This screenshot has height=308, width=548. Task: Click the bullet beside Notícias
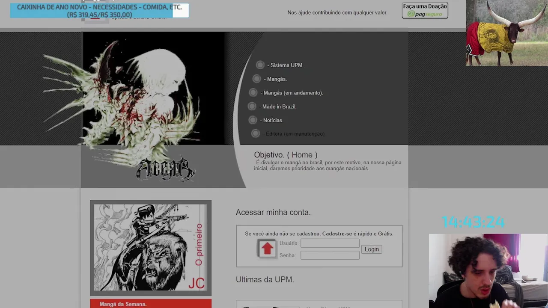(x=253, y=120)
